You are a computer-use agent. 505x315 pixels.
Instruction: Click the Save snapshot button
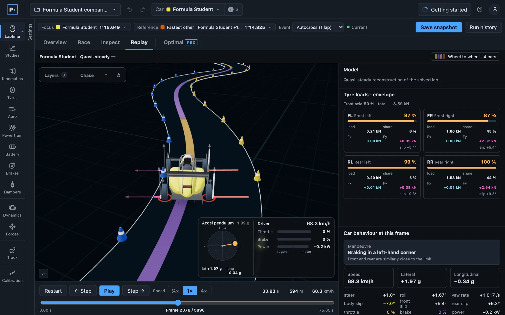click(x=439, y=27)
